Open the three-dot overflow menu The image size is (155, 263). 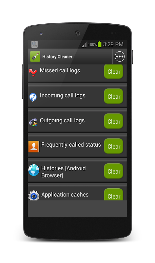click(120, 57)
